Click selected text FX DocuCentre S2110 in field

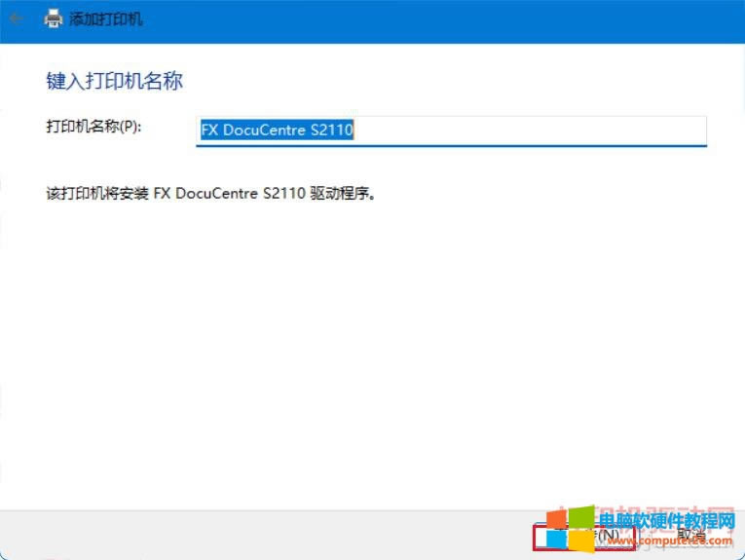point(277,131)
